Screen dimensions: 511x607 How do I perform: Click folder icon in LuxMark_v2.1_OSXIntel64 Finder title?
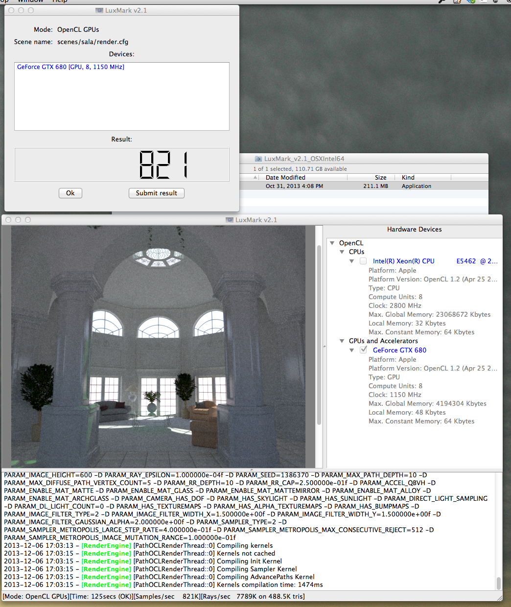tap(258, 159)
